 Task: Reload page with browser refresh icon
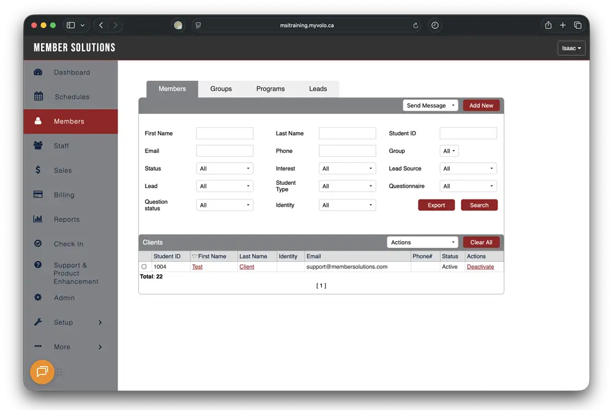pos(416,26)
